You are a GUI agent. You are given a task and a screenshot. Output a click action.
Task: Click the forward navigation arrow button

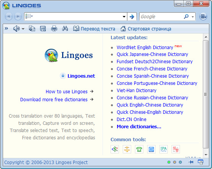[18, 16]
